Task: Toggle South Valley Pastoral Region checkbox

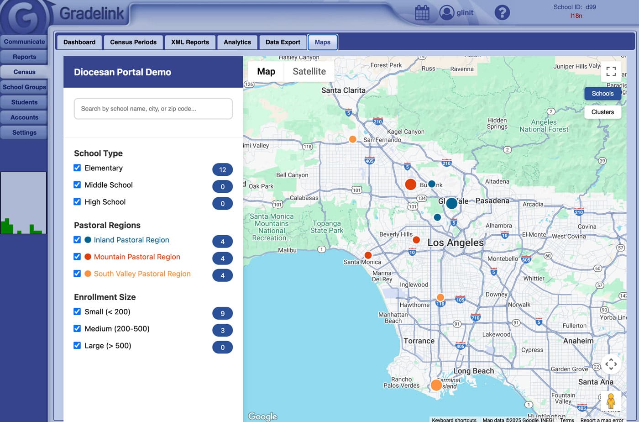Action: [x=77, y=274]
